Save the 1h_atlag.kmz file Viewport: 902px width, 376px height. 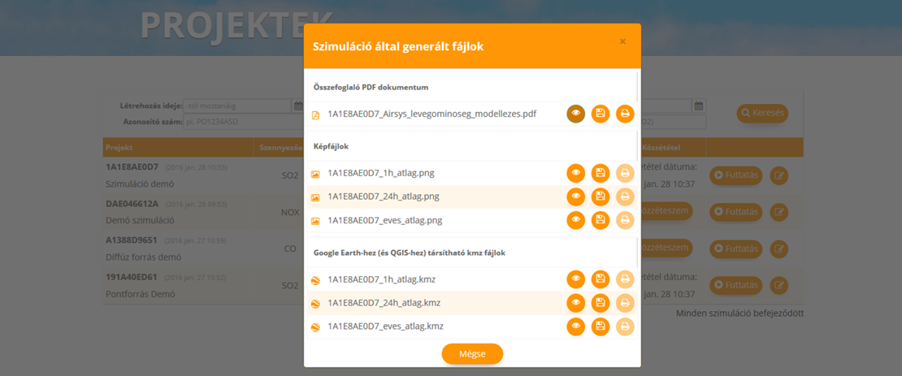(x=601, y=279)
